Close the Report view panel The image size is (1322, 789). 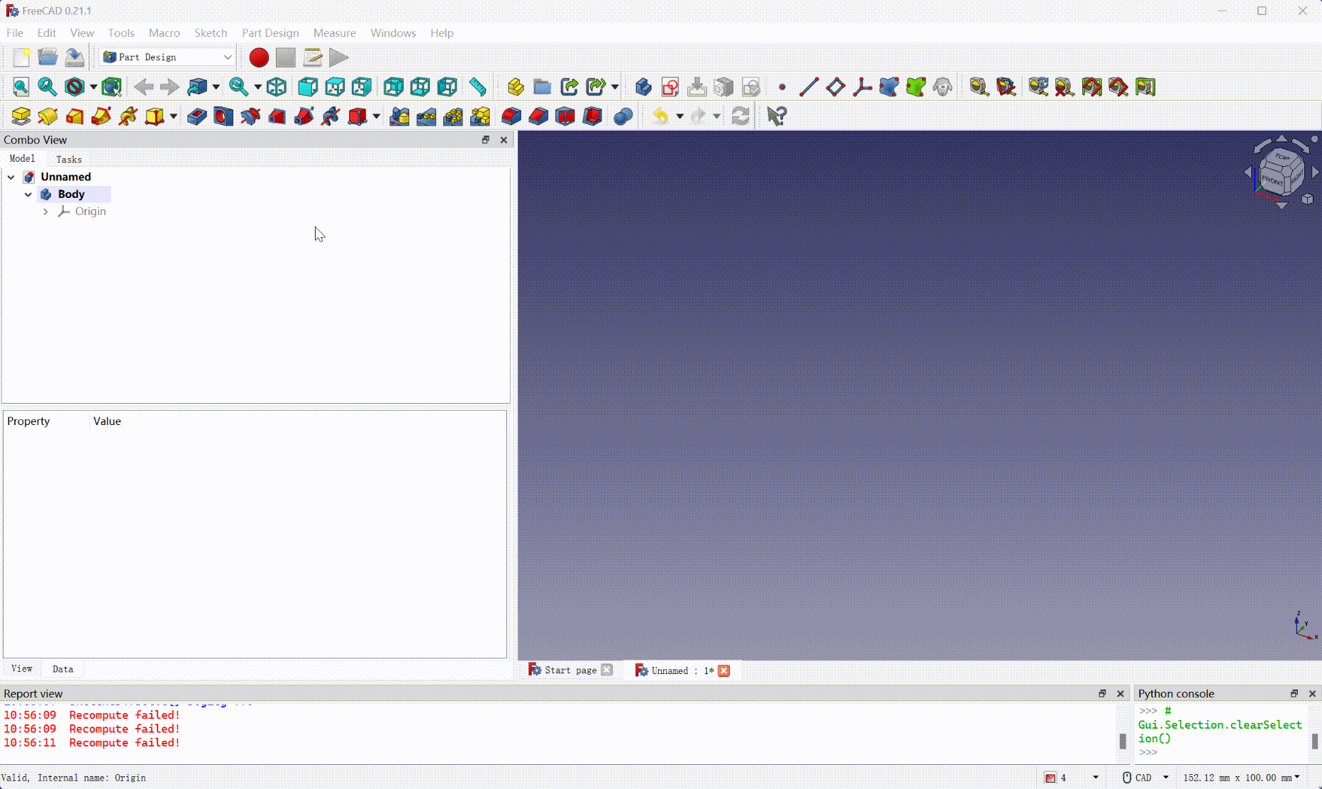pos(1121,693)
